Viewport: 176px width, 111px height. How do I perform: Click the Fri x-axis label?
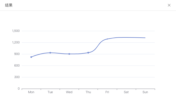[x=107, y=92]
